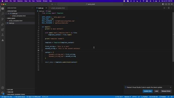The width and height of the screenshot is (174, 98).
Task: Open the Terminal menu
Action: 39,1
